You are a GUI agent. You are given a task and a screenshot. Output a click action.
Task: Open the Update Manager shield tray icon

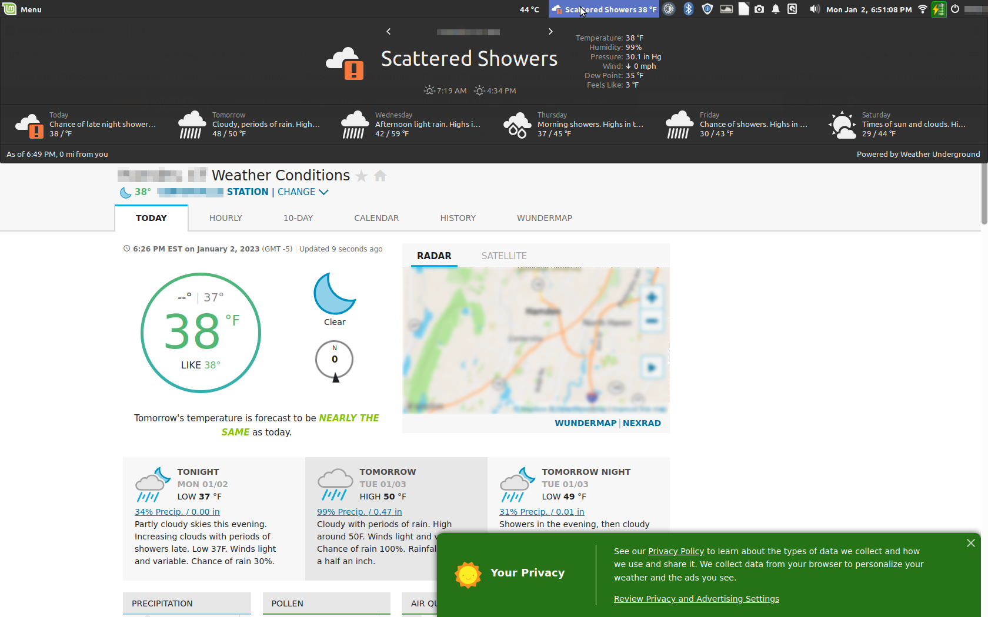pyautogui.click(x=707, y=9)
